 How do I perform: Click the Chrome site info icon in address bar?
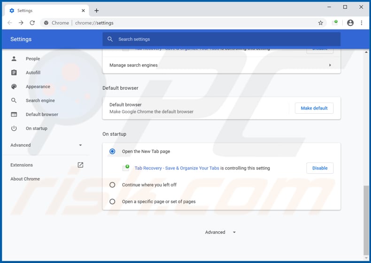point(46,23)
